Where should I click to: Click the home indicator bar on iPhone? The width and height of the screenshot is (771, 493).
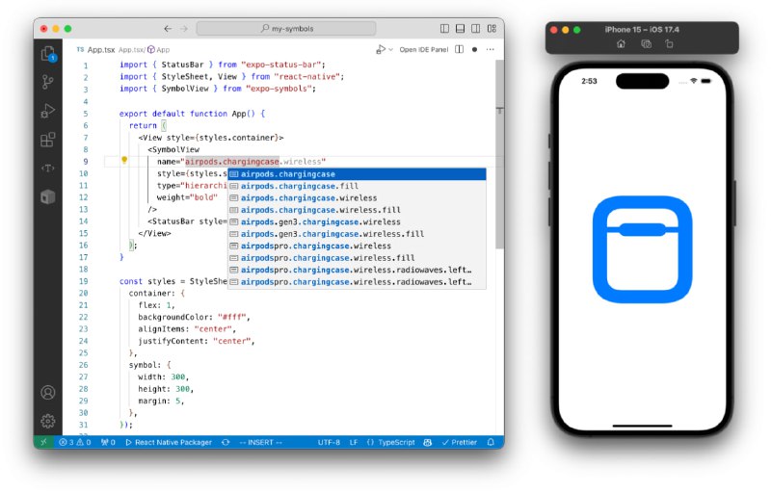tap(642, 426)
